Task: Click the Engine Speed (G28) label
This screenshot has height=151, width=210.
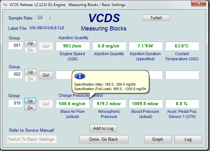Action: [72, 56]
